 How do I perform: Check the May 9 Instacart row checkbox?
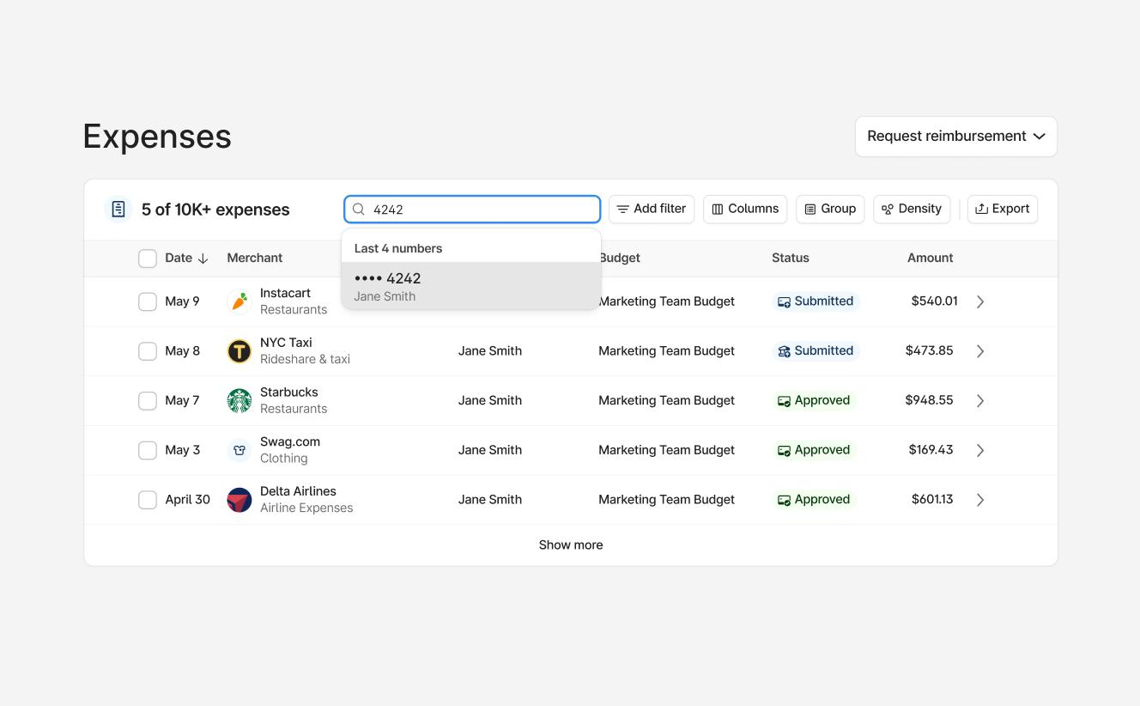[x=148, y=301]
